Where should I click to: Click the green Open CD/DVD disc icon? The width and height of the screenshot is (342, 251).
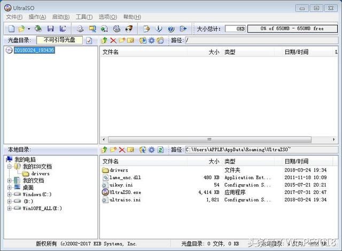click(x=38, y=28)
